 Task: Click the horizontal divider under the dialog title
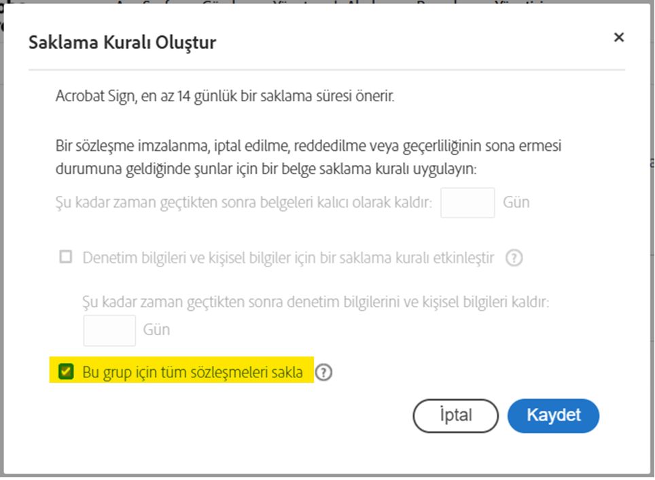tap(326, 69)
